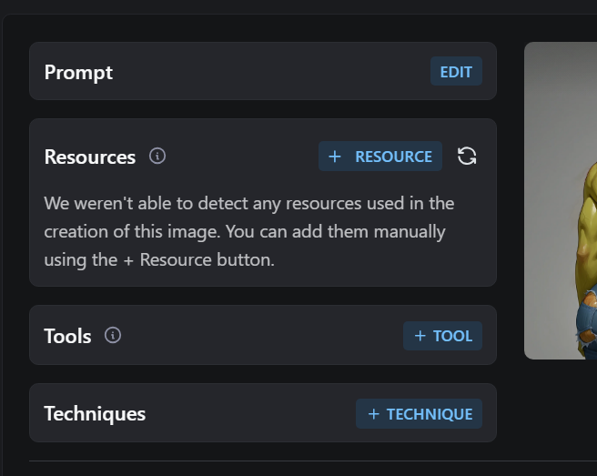Screen dimensions: 597x476
Task: Add a resource with + RESOURCE button
Action: [380, 157]
